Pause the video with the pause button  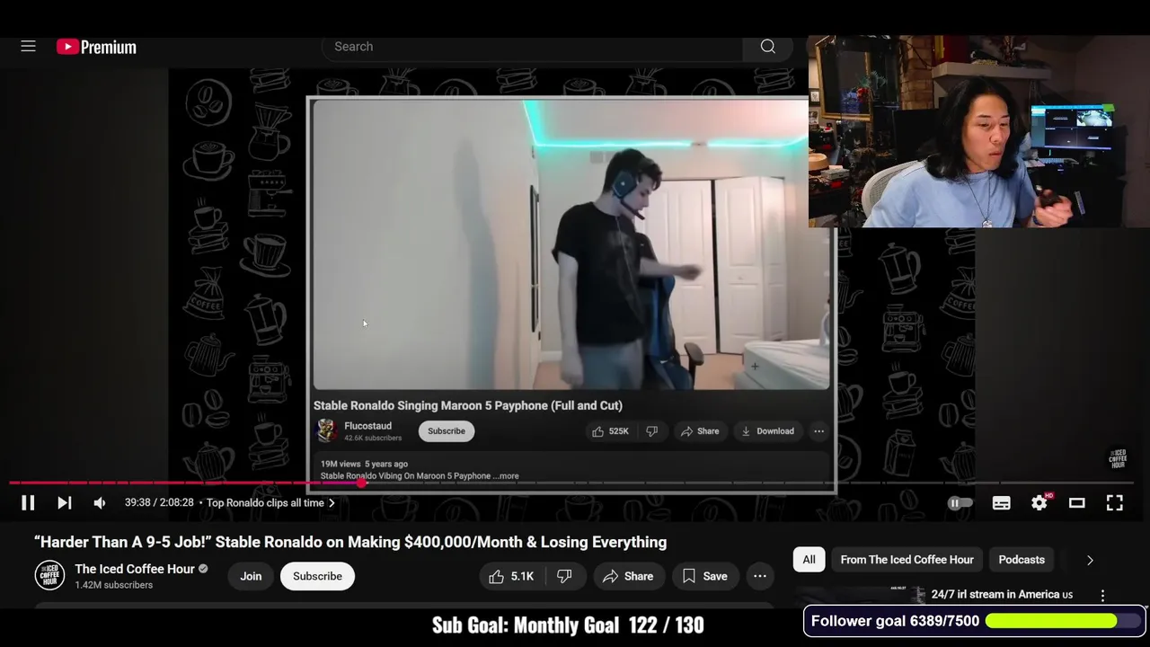click(x=28, y=503)
